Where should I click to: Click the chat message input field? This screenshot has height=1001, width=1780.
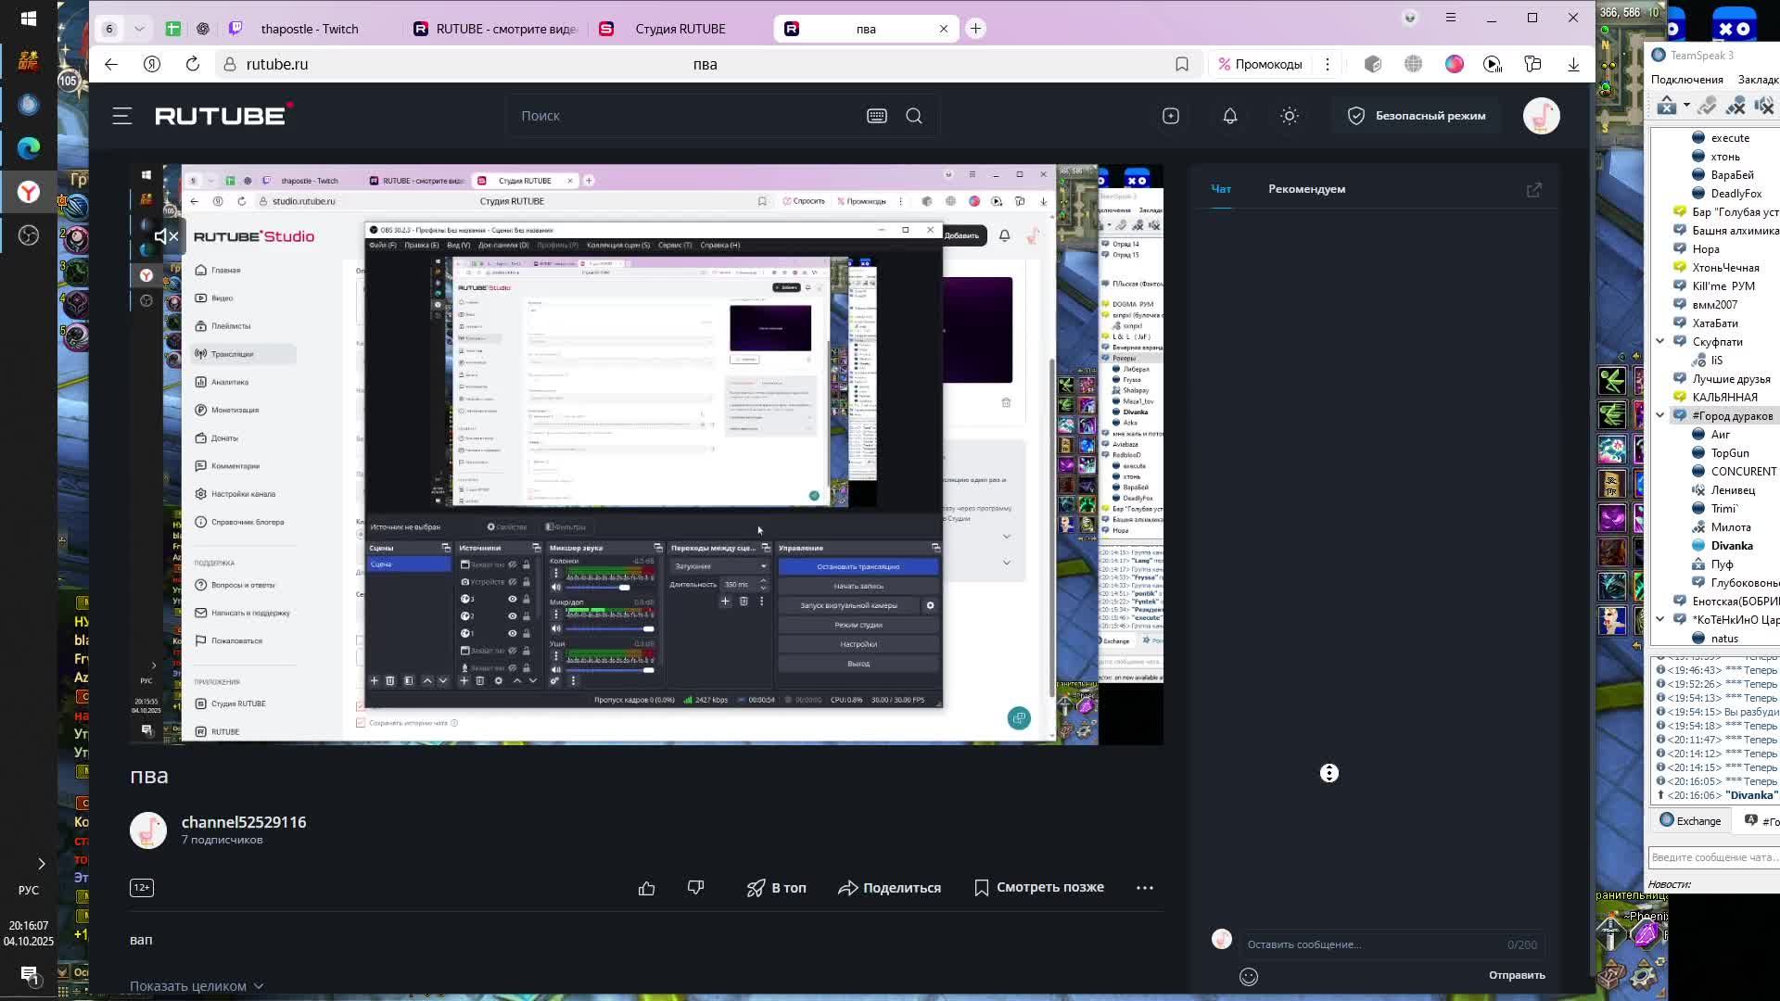pyautogui.click(x=1372, y=944)
